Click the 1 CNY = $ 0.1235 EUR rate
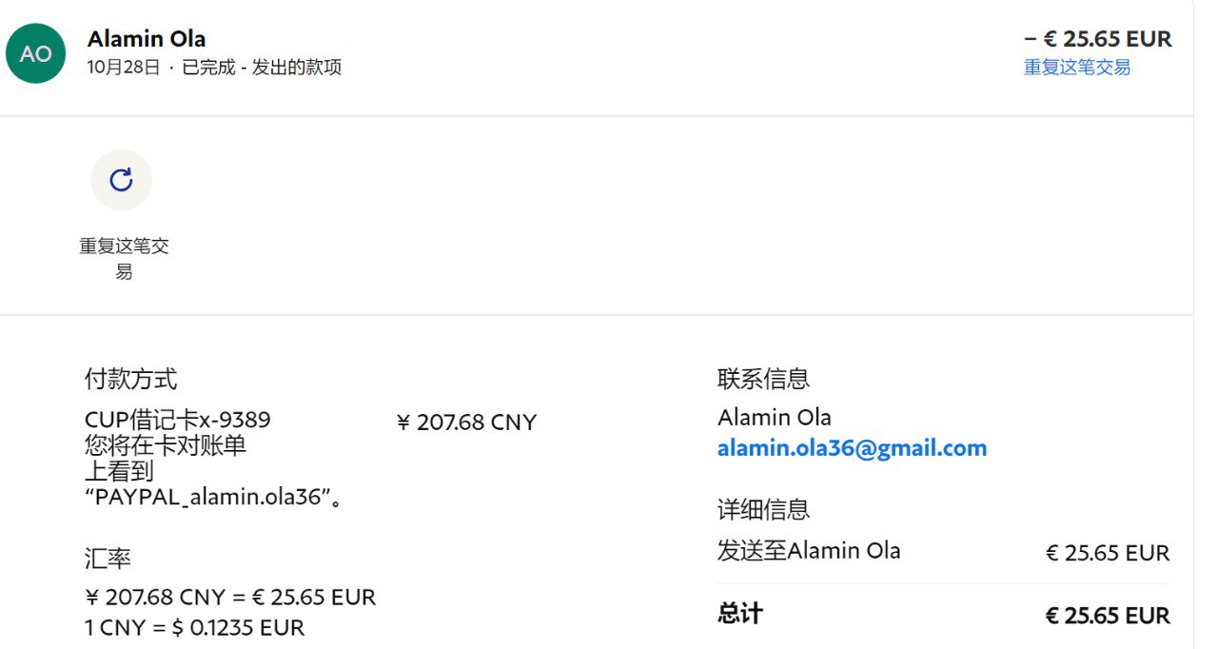The height and width of the screenshot is (649, 1218). 195,627
